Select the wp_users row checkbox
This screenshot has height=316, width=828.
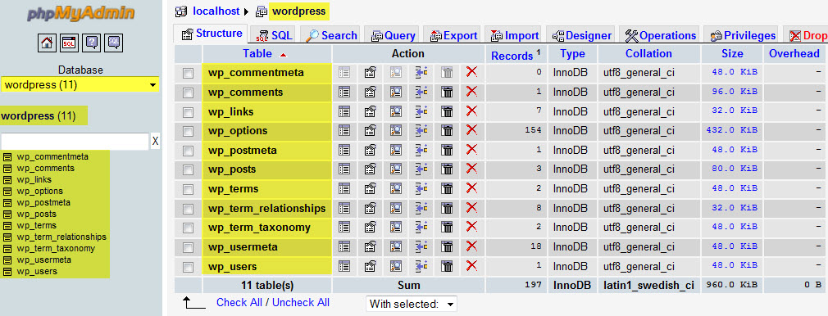[188, 266]
